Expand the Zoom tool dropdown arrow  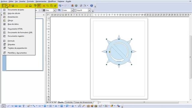pos(87,5)
